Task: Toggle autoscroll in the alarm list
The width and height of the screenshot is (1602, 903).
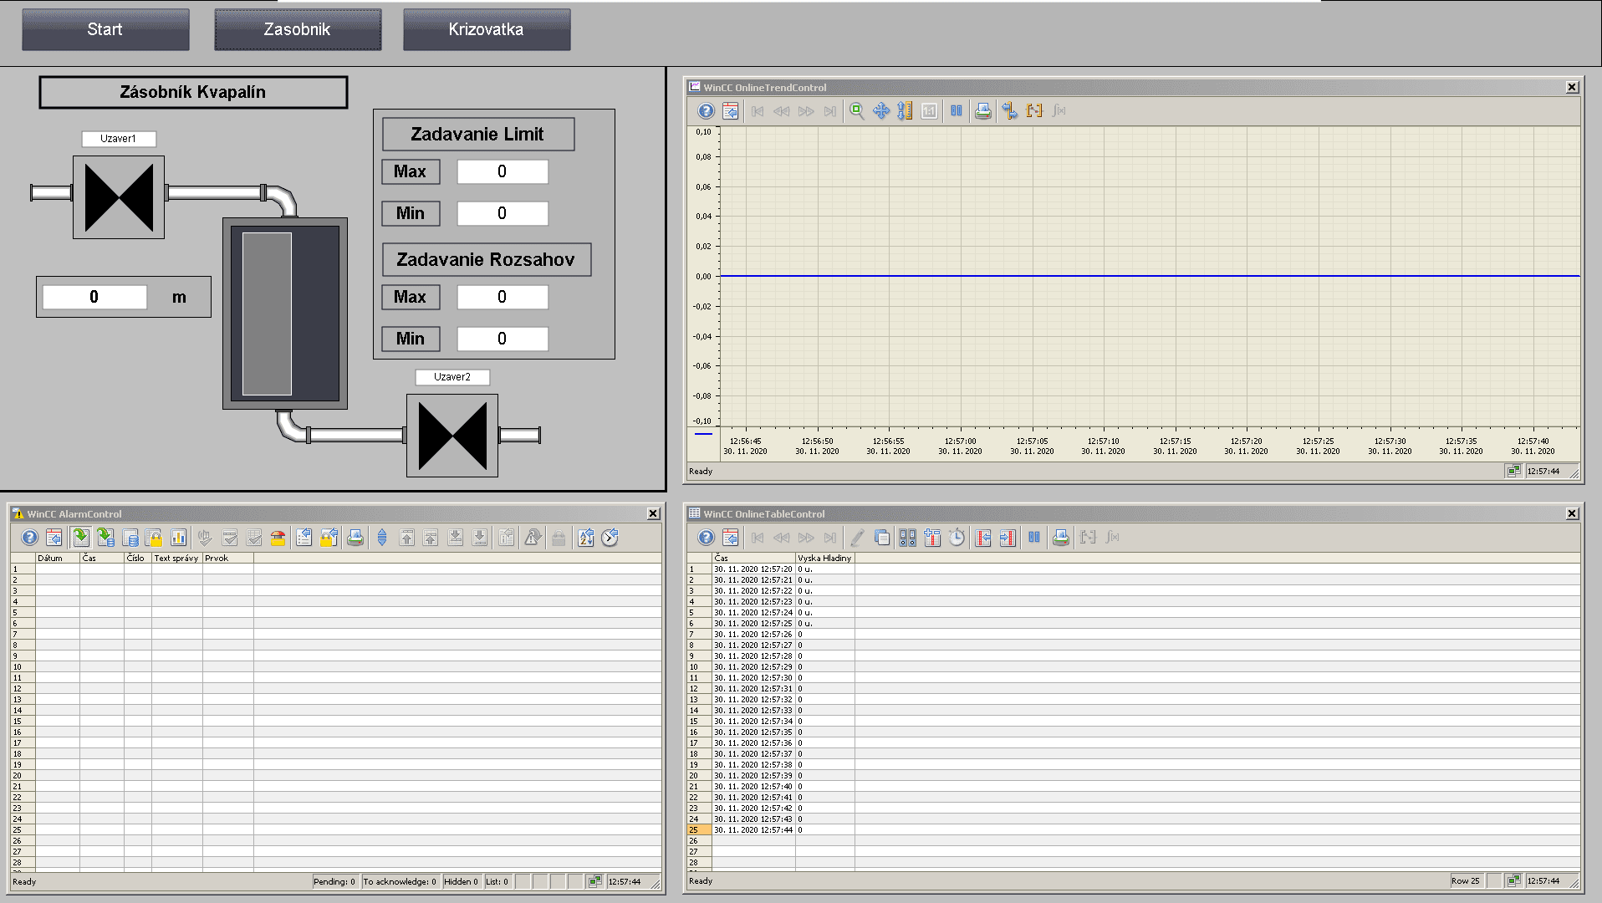Action: 382,538
